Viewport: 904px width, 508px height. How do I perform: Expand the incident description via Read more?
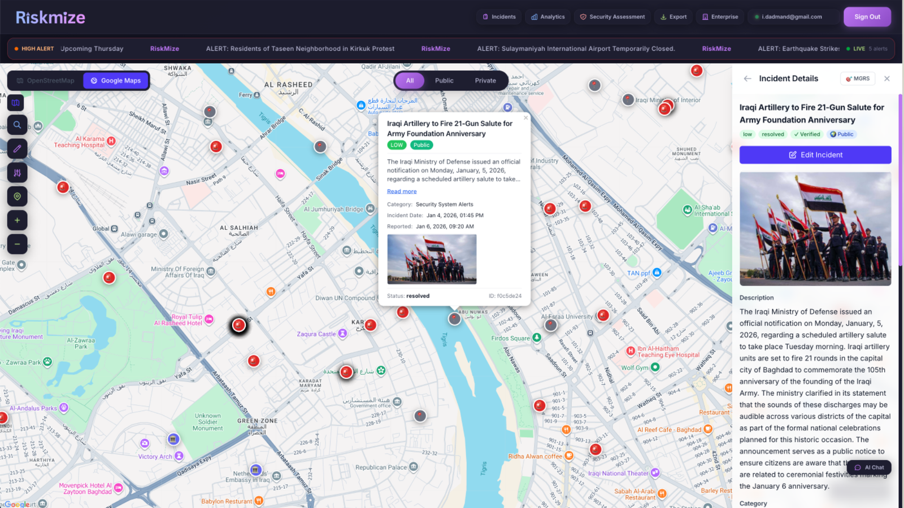coord(401,191)
